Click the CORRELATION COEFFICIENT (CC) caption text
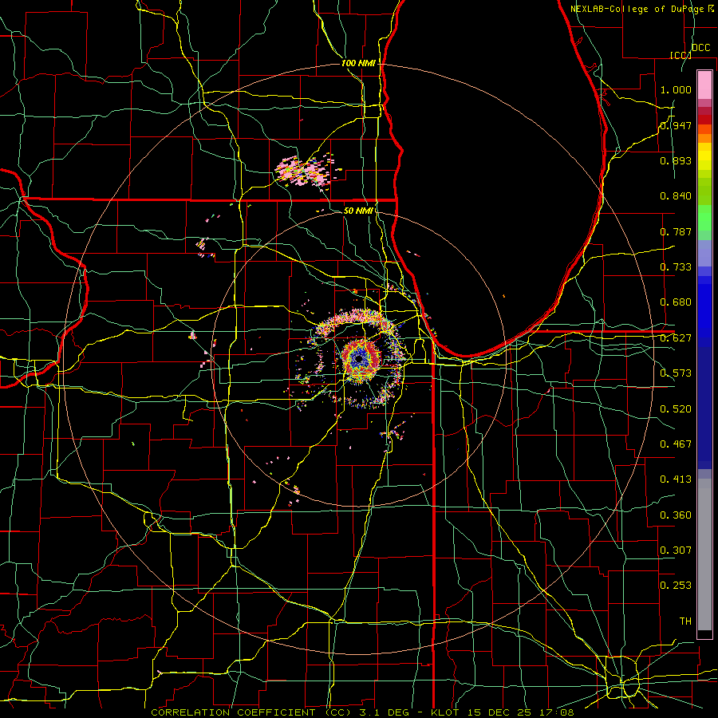This screenshot has height=718, width=718. 251,712
